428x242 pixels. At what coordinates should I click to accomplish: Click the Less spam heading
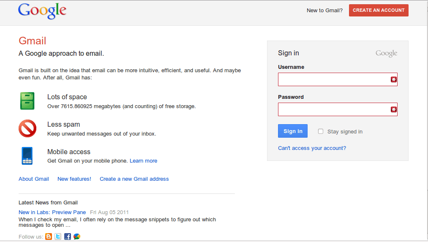point(64,125)
